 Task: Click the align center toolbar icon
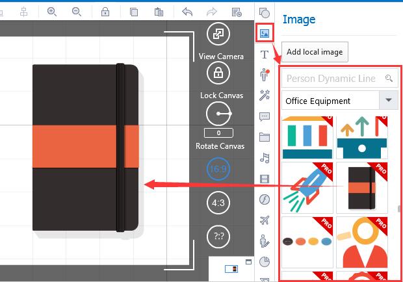click(x=23, y=12)
